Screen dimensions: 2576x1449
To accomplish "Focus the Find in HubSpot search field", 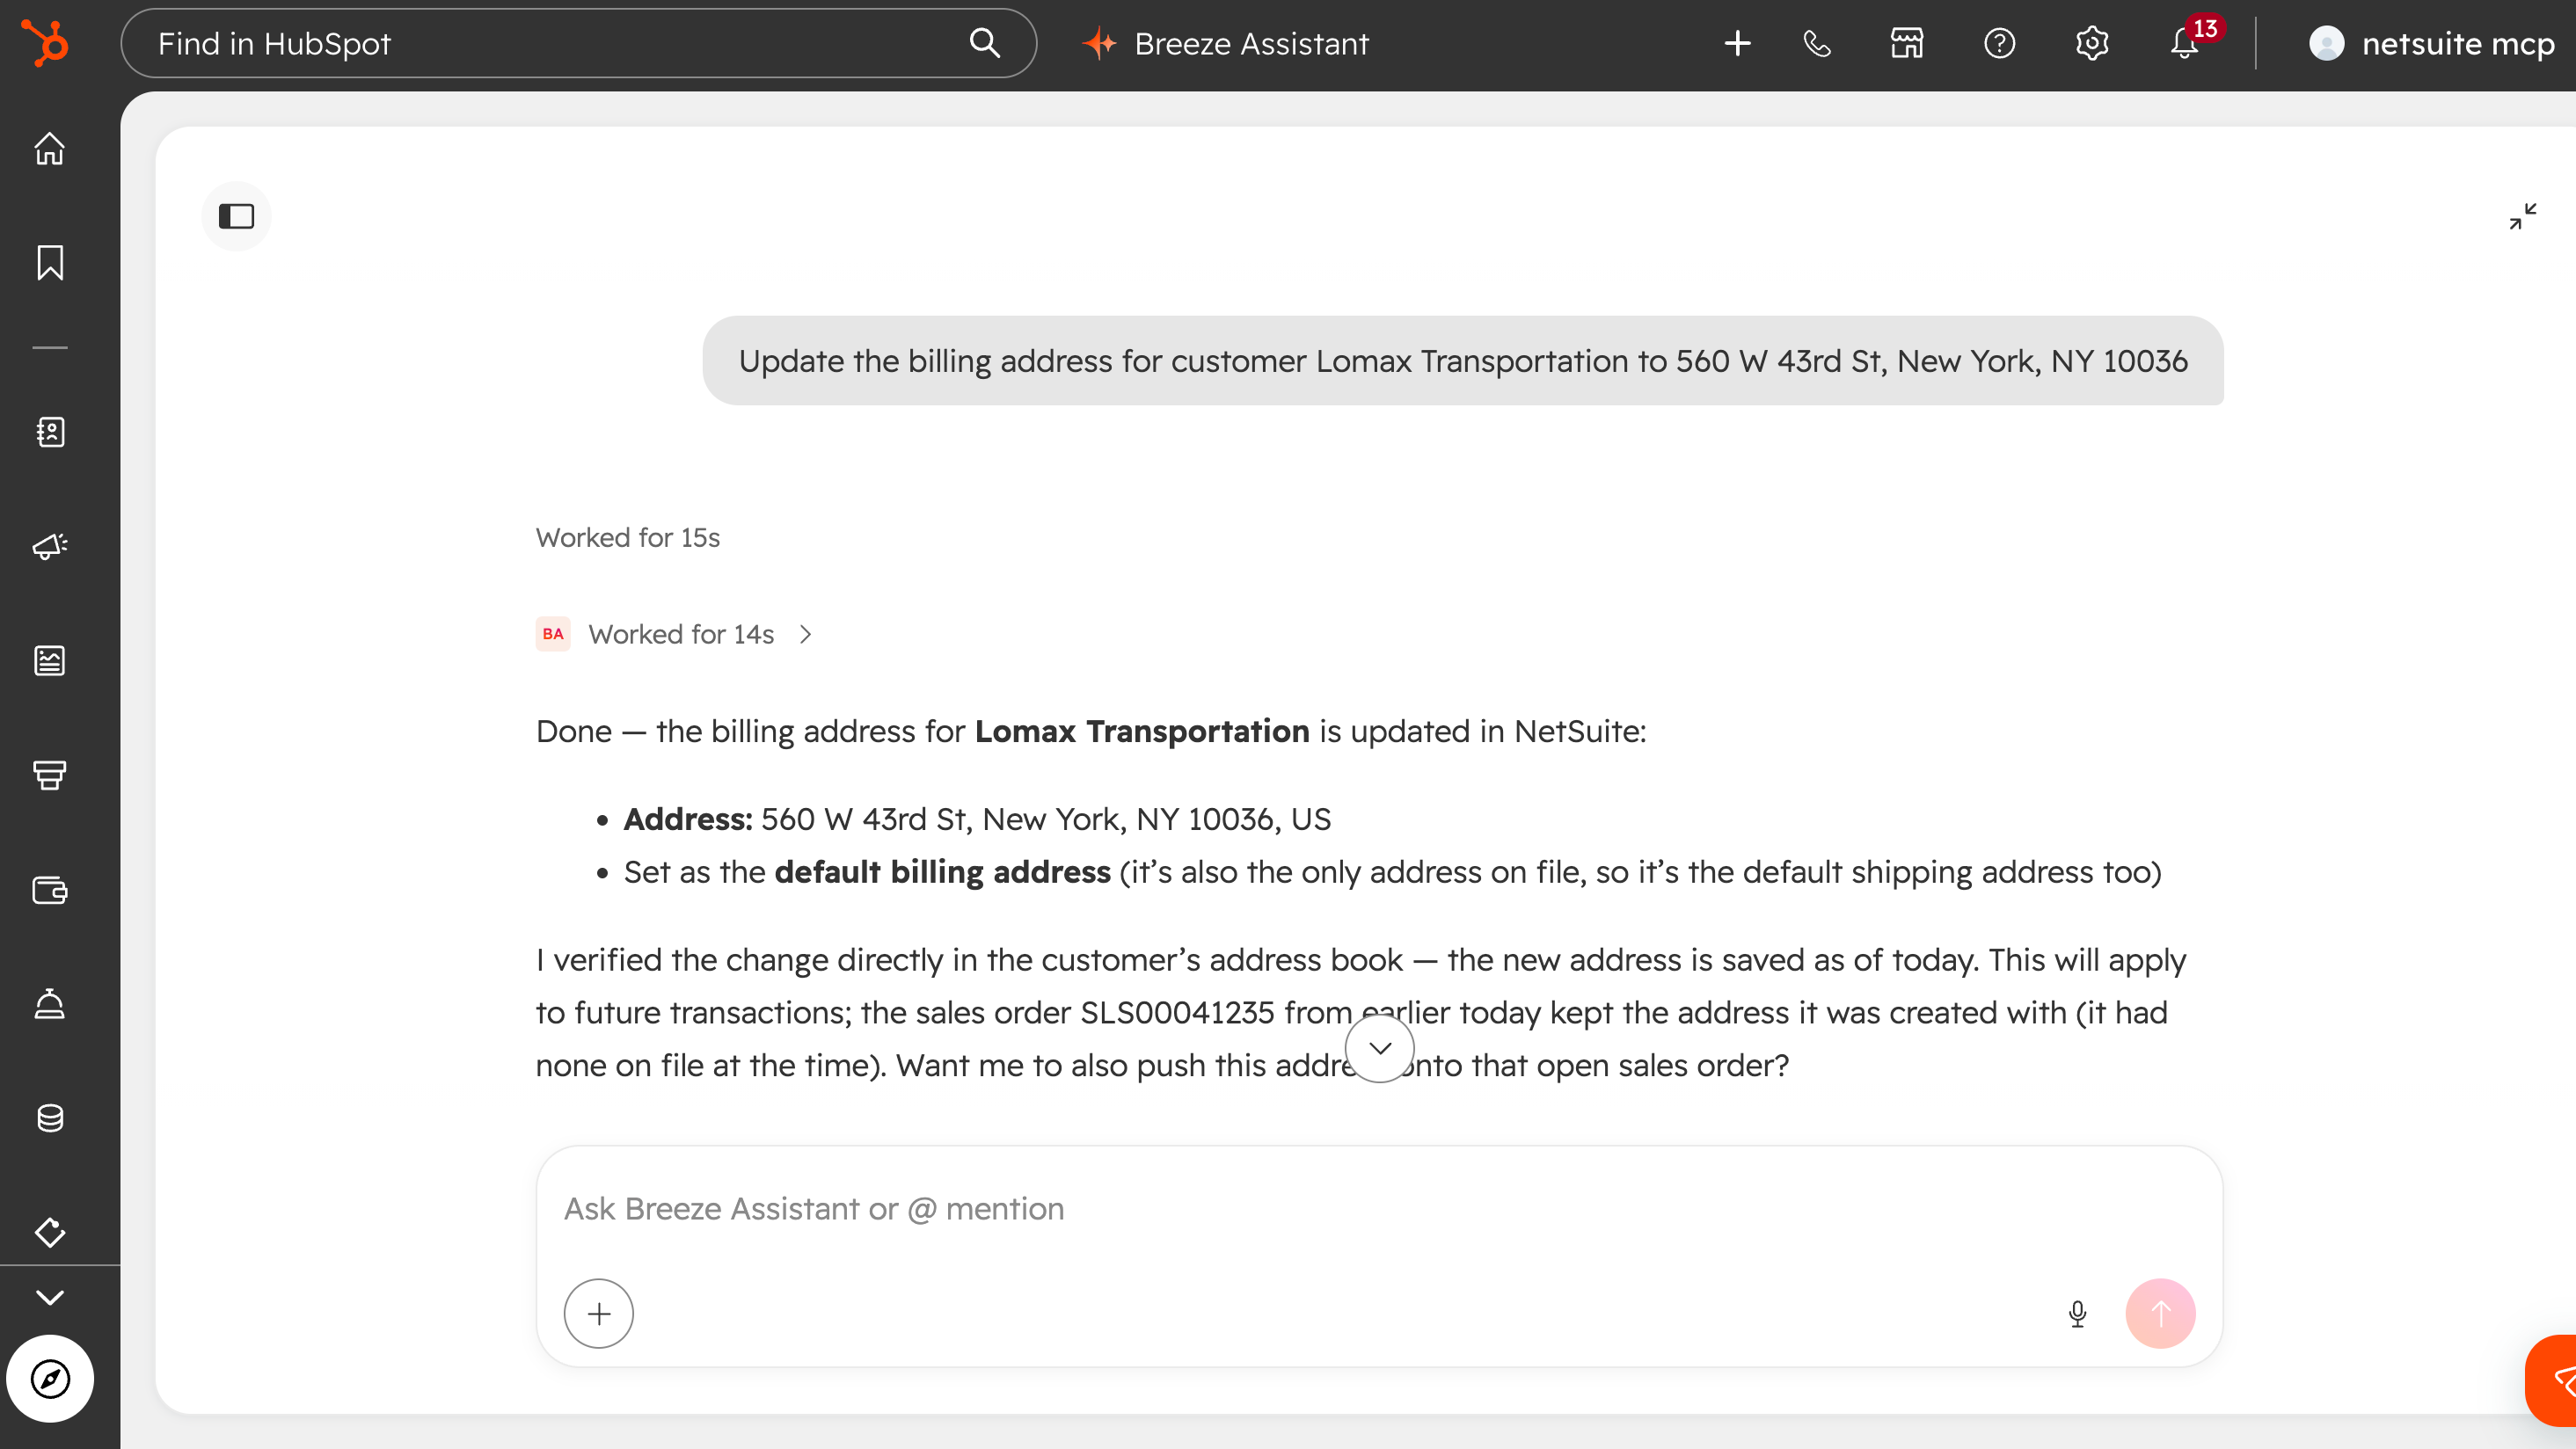I will pos(579,43).
